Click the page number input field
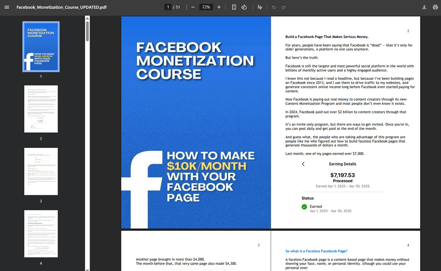 (168, 7)
